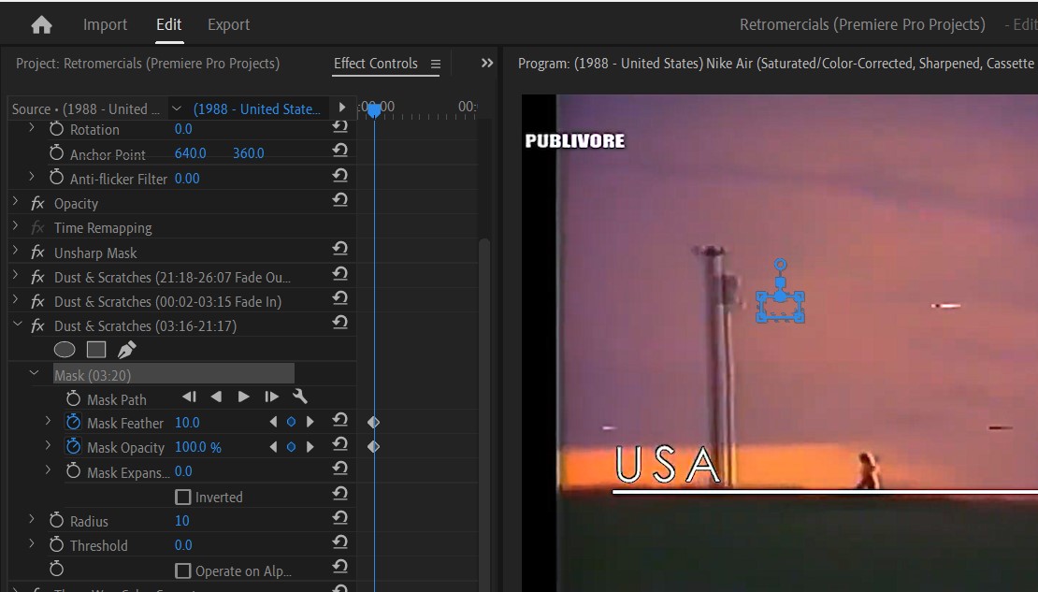This screenshot has width=1038, height=592.
Task: Click the Mask Opacity keyframe diamond in timeline
Action: click(373, 447)
